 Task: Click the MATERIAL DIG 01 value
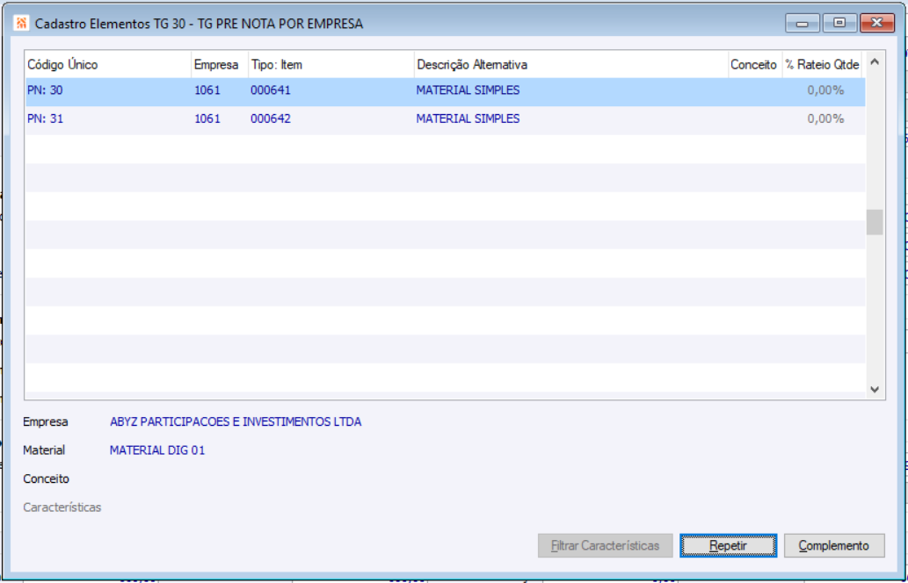(157, 450)
